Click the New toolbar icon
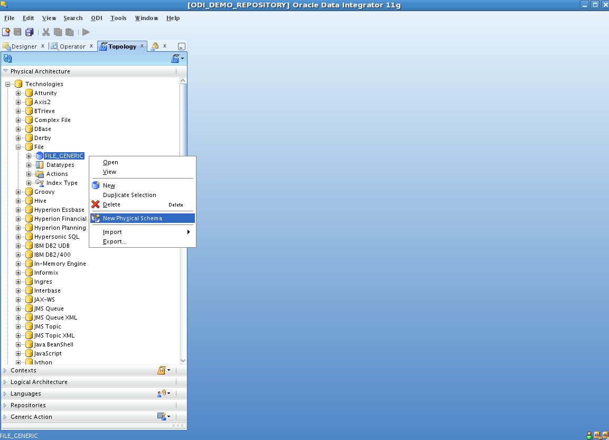The width and height of the screenshot is (609, 440). click(x=6, y=32)
